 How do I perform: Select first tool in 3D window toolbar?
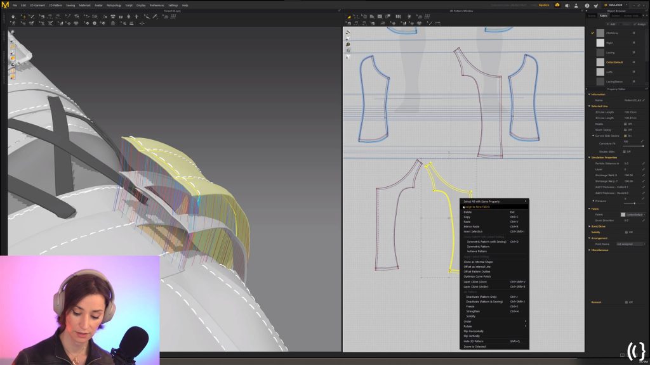click(13, 16)
